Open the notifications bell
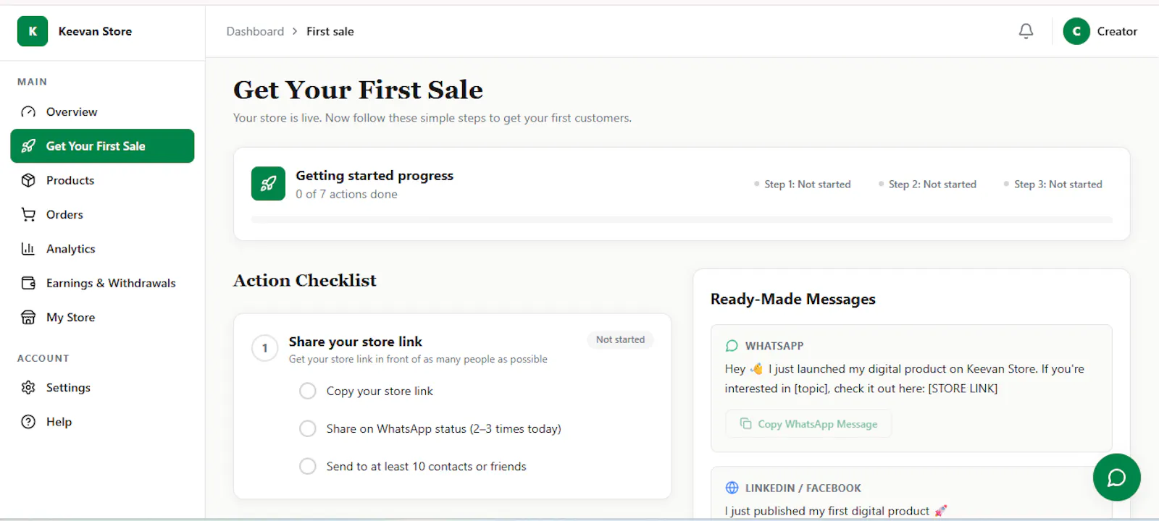This screenshot has height=521, width=1159. pyautogui.click(x=1026, y=31)
